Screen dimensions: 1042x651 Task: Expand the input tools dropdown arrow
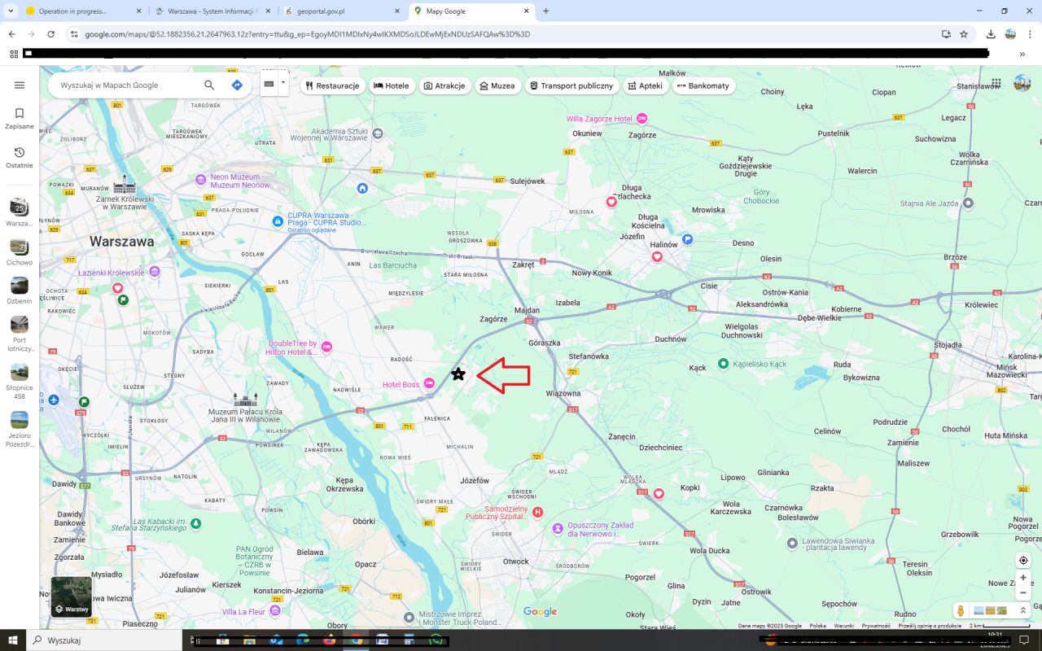click(x=283, y=82)
